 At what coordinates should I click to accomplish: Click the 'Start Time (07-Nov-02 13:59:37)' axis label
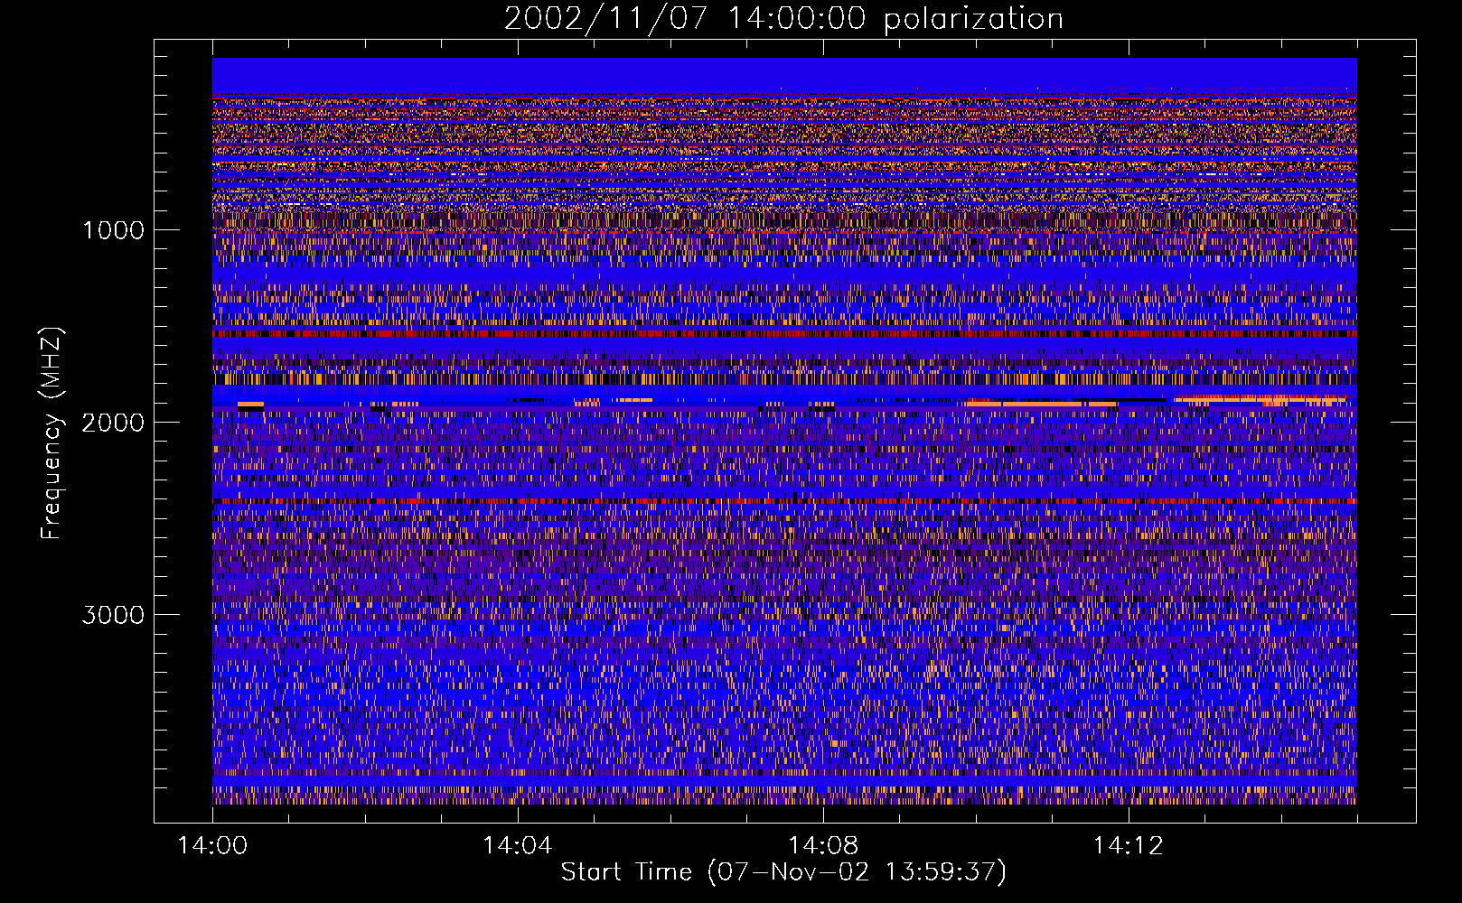pyautogui.click(x=783, y=872)
